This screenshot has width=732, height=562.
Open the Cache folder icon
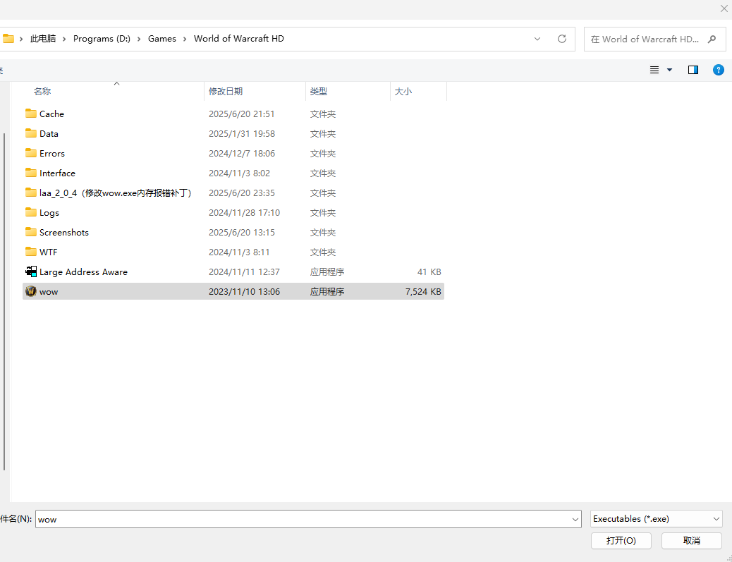pyautogui.click(x=31, y=114)
